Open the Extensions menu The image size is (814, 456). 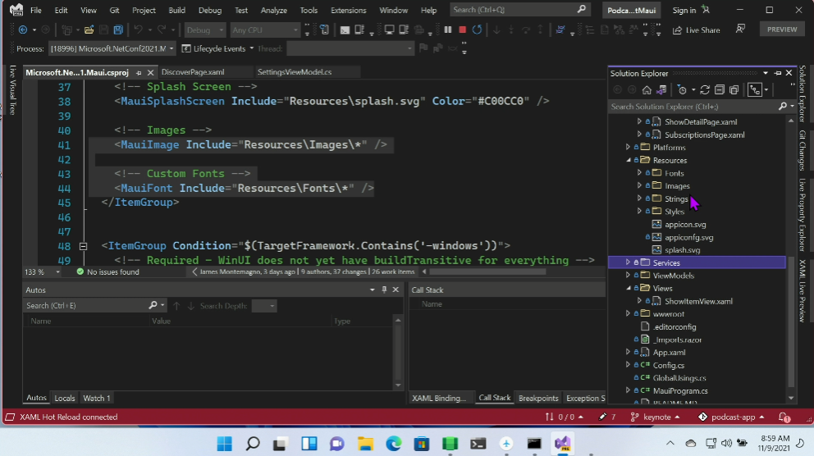(348, 11)
